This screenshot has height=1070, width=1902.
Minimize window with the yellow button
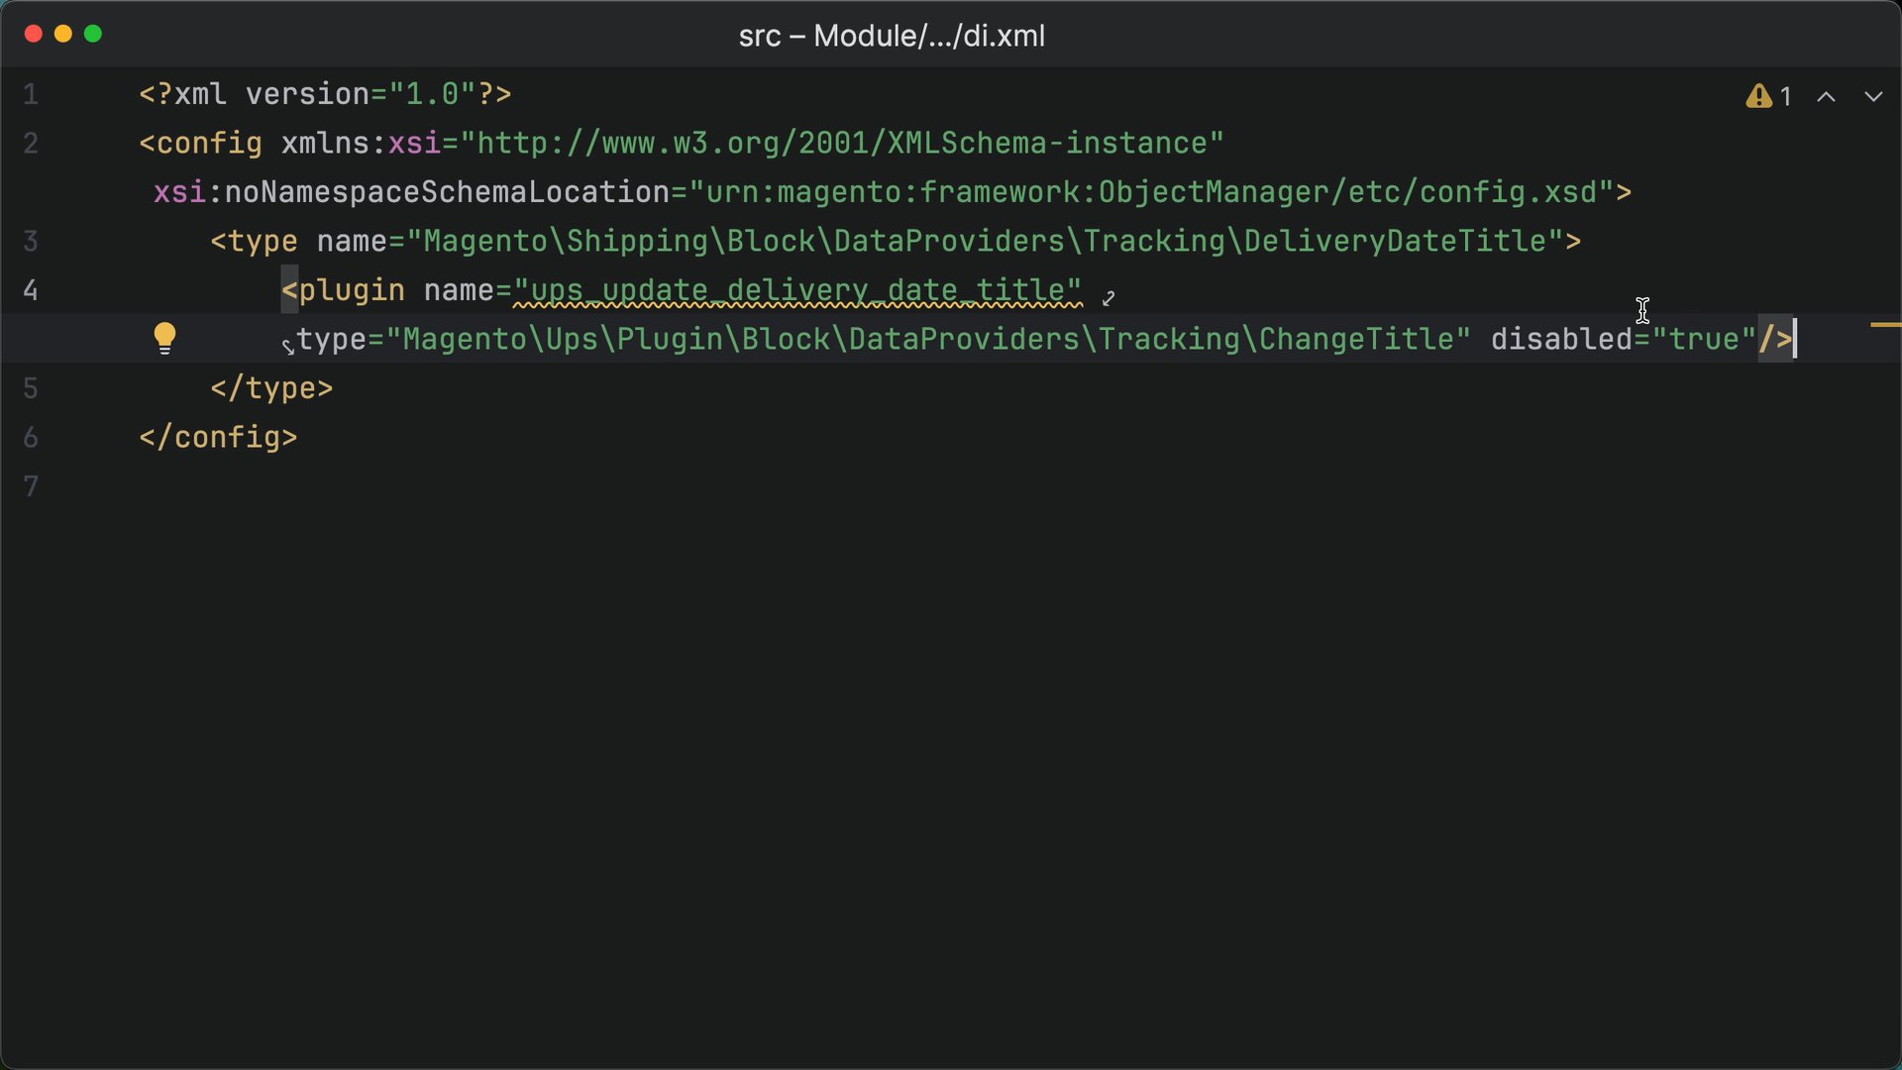62,34
